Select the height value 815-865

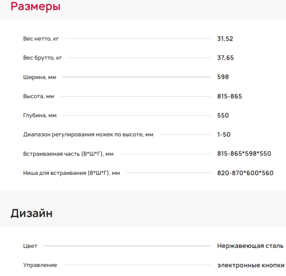[229, 96]
